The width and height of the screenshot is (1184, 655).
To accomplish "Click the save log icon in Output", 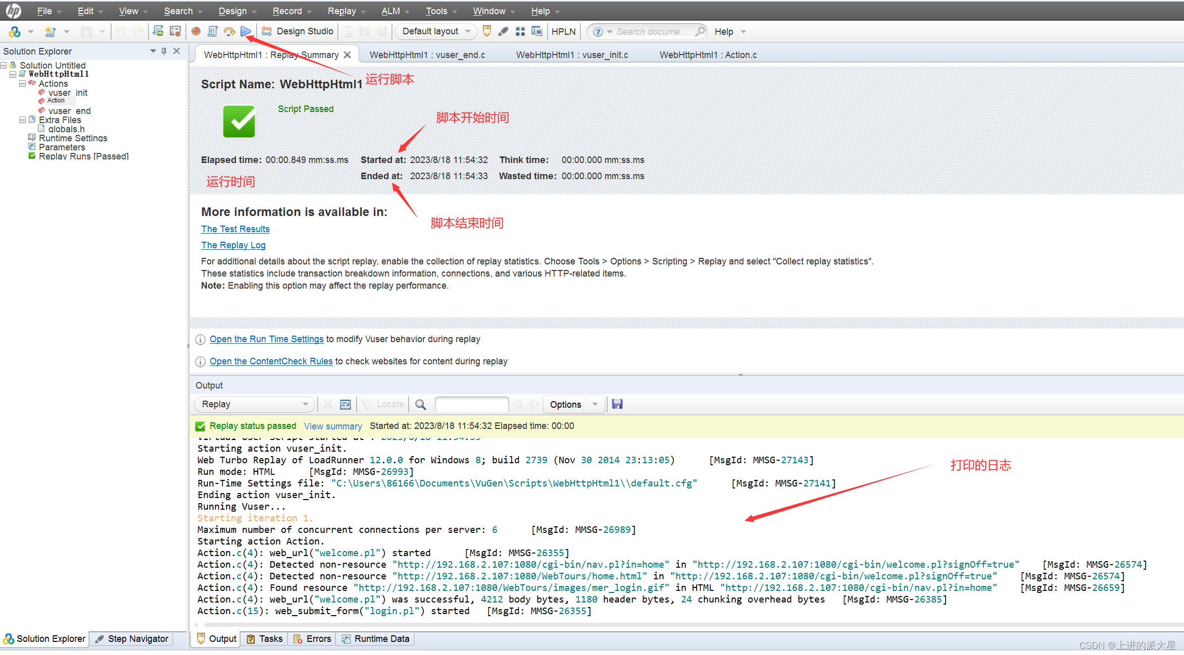I will click(617, 404).
